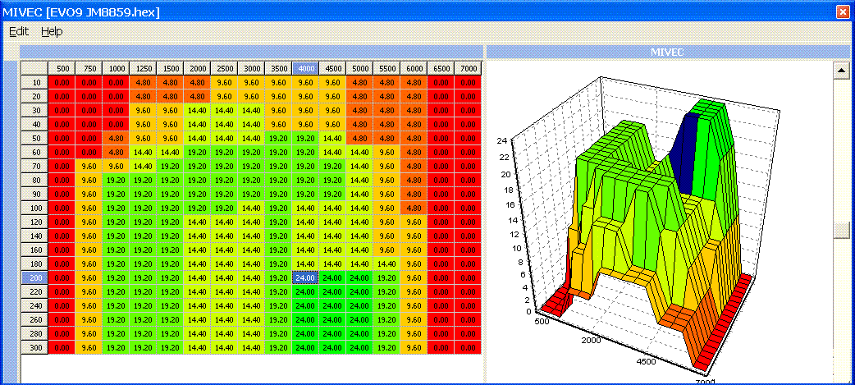This screenshot has width=855, height=385.
Task: Select the 6000 column header
Action: [414, 69]
